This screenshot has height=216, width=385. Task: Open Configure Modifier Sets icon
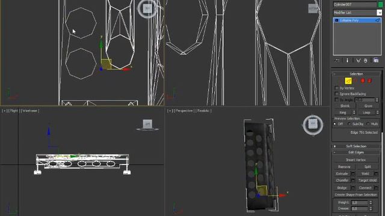tap(376, 60)
